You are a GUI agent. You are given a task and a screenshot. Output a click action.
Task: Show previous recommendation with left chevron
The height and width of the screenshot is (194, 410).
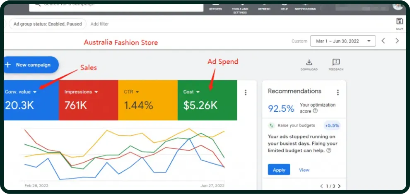(322, 186)
